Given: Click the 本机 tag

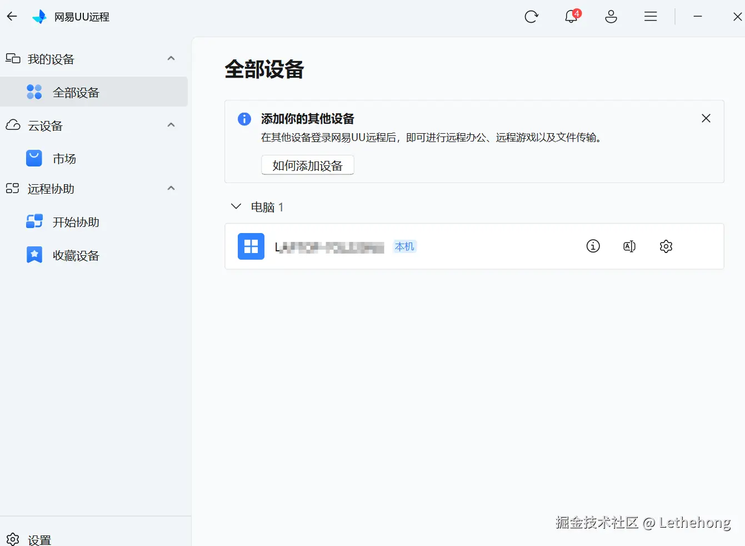Looking at the screenshot, I should (x=405, y=246).
